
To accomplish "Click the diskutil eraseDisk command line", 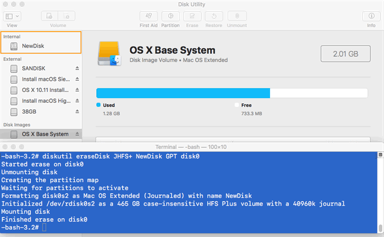I will coord(100,156).
